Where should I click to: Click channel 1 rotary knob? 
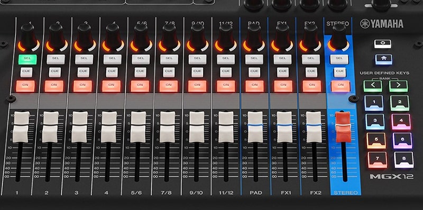tap(29, 36)
